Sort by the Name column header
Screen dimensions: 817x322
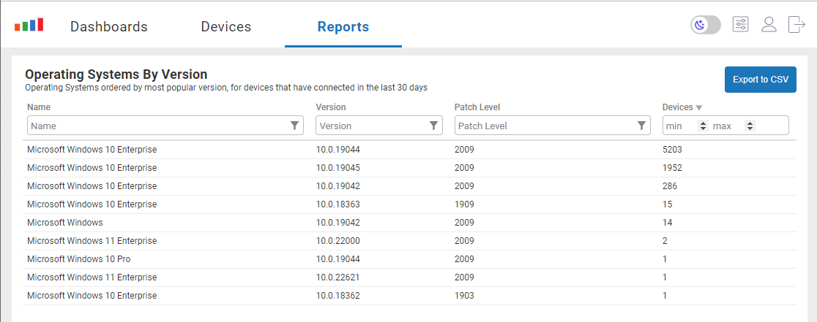(39, 107)
